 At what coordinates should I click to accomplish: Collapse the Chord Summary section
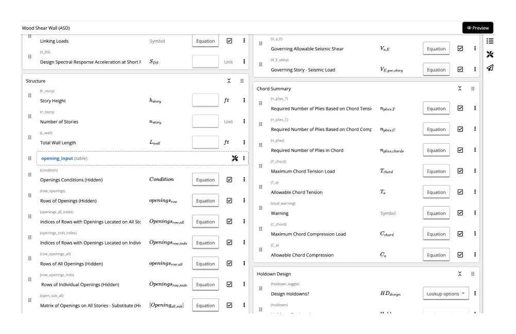tap(460, 88)
